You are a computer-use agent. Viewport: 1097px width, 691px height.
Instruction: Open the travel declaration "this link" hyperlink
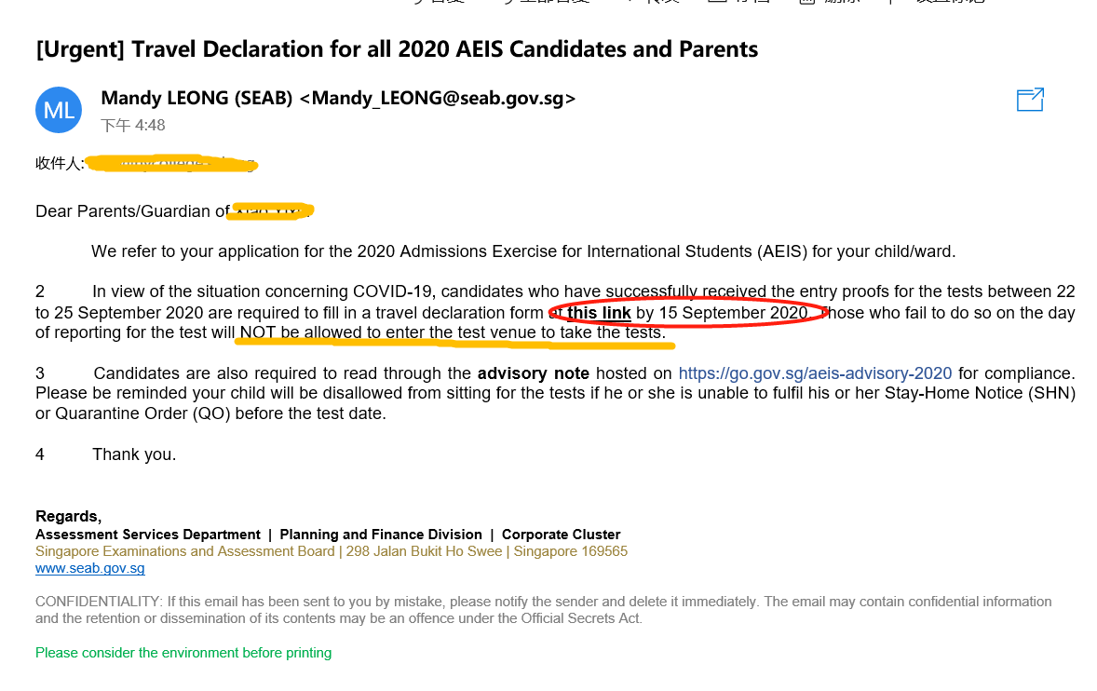point(599,313)
